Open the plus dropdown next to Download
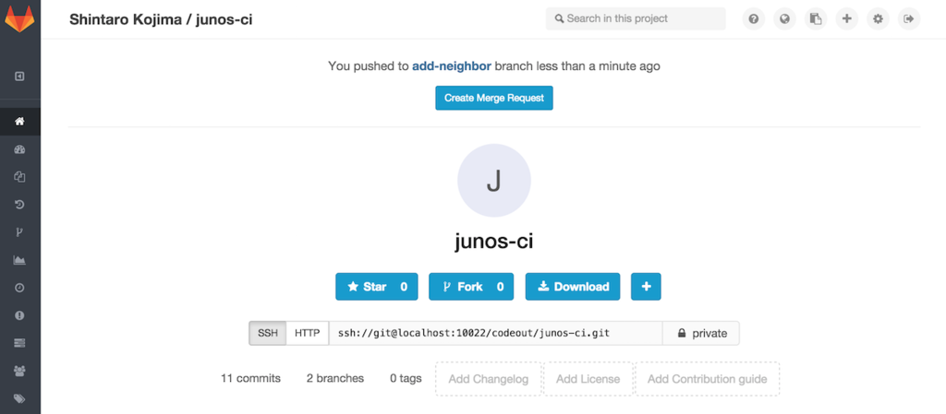946x414 pixels. 646,287
